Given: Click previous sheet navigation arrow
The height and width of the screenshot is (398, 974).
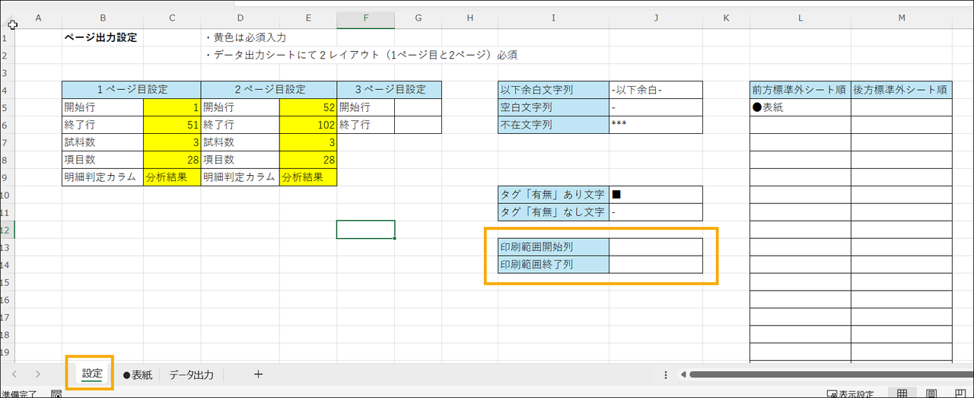Looking at the screenshot, I should coord(15,374).
